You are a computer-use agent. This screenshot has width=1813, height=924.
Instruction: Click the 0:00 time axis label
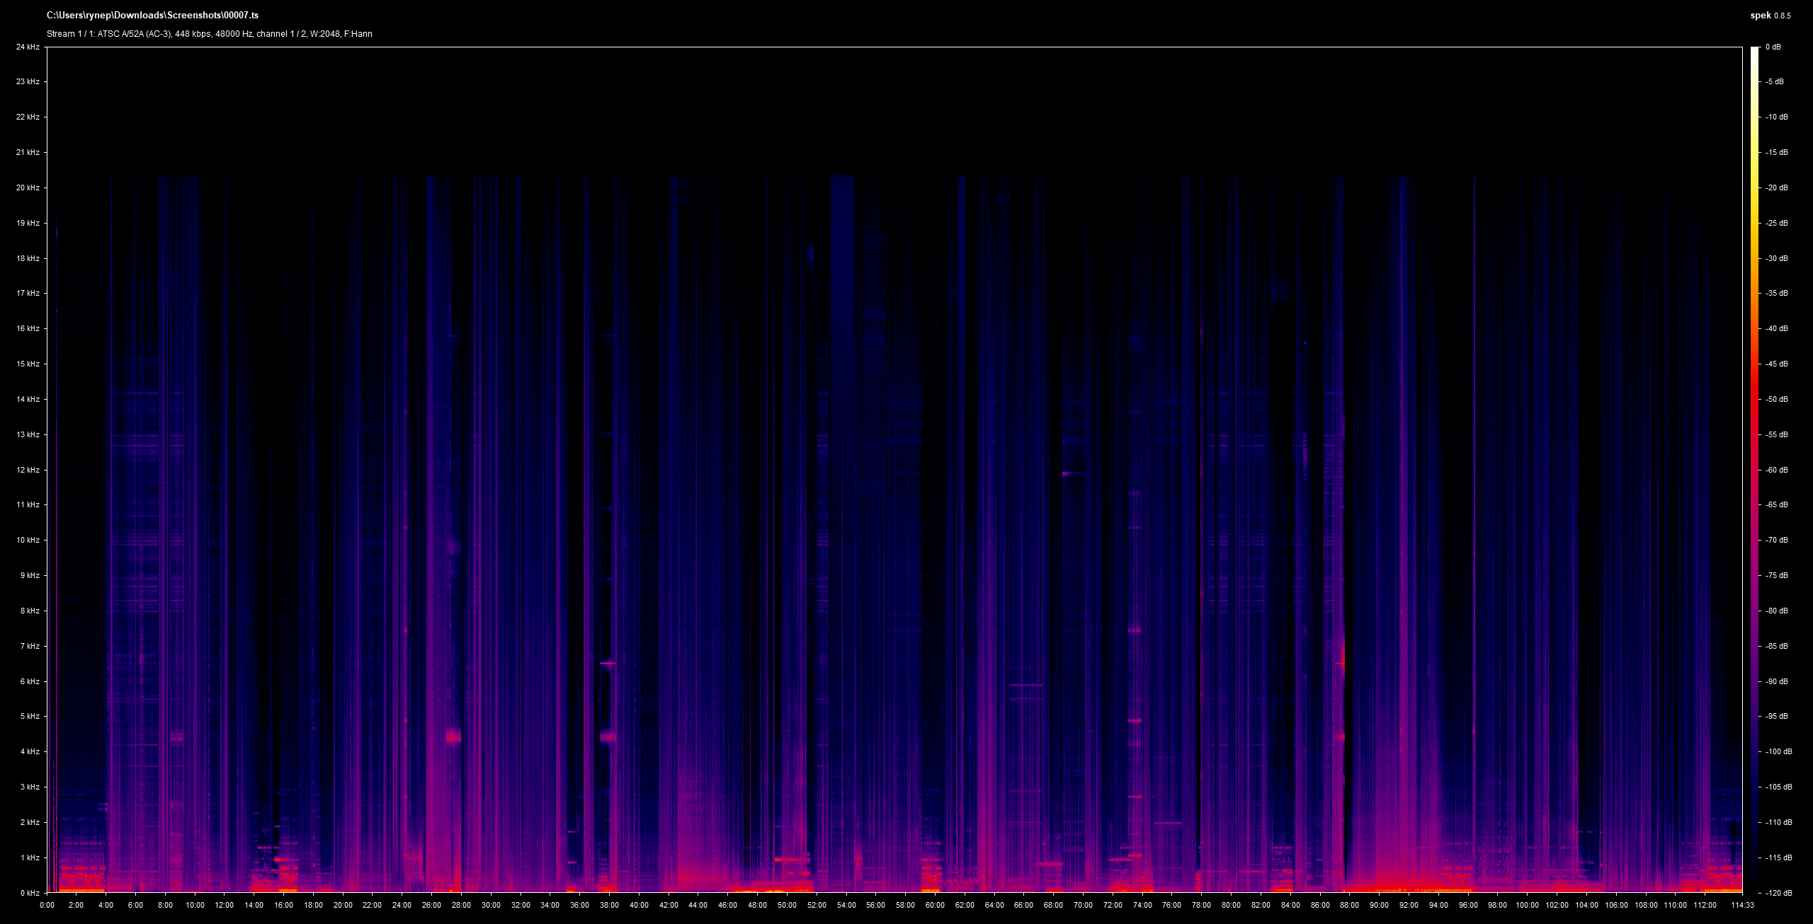pyautogui.click(x=47, y=905)
